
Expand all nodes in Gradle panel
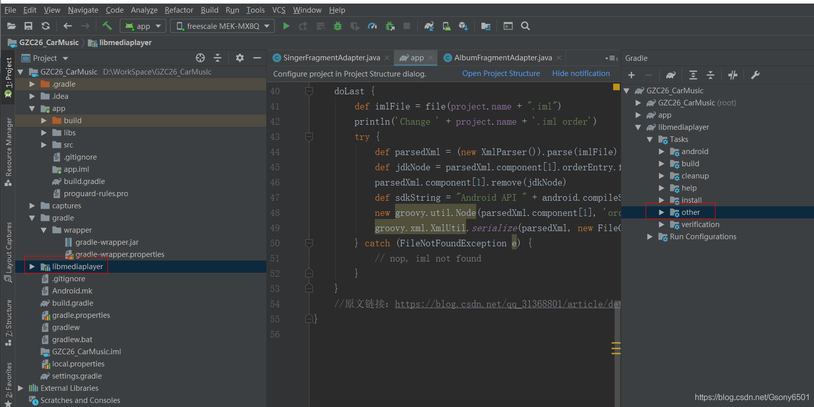click(693, 75)
